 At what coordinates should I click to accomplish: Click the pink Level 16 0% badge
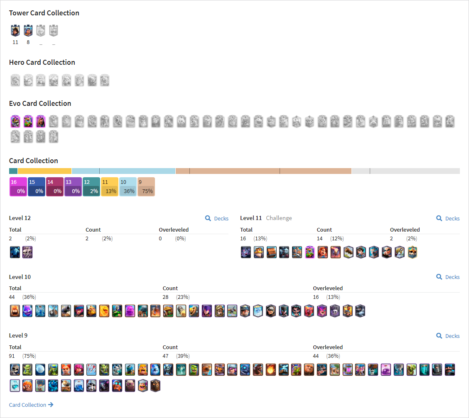pyautogui.click(x=18, y=187)
